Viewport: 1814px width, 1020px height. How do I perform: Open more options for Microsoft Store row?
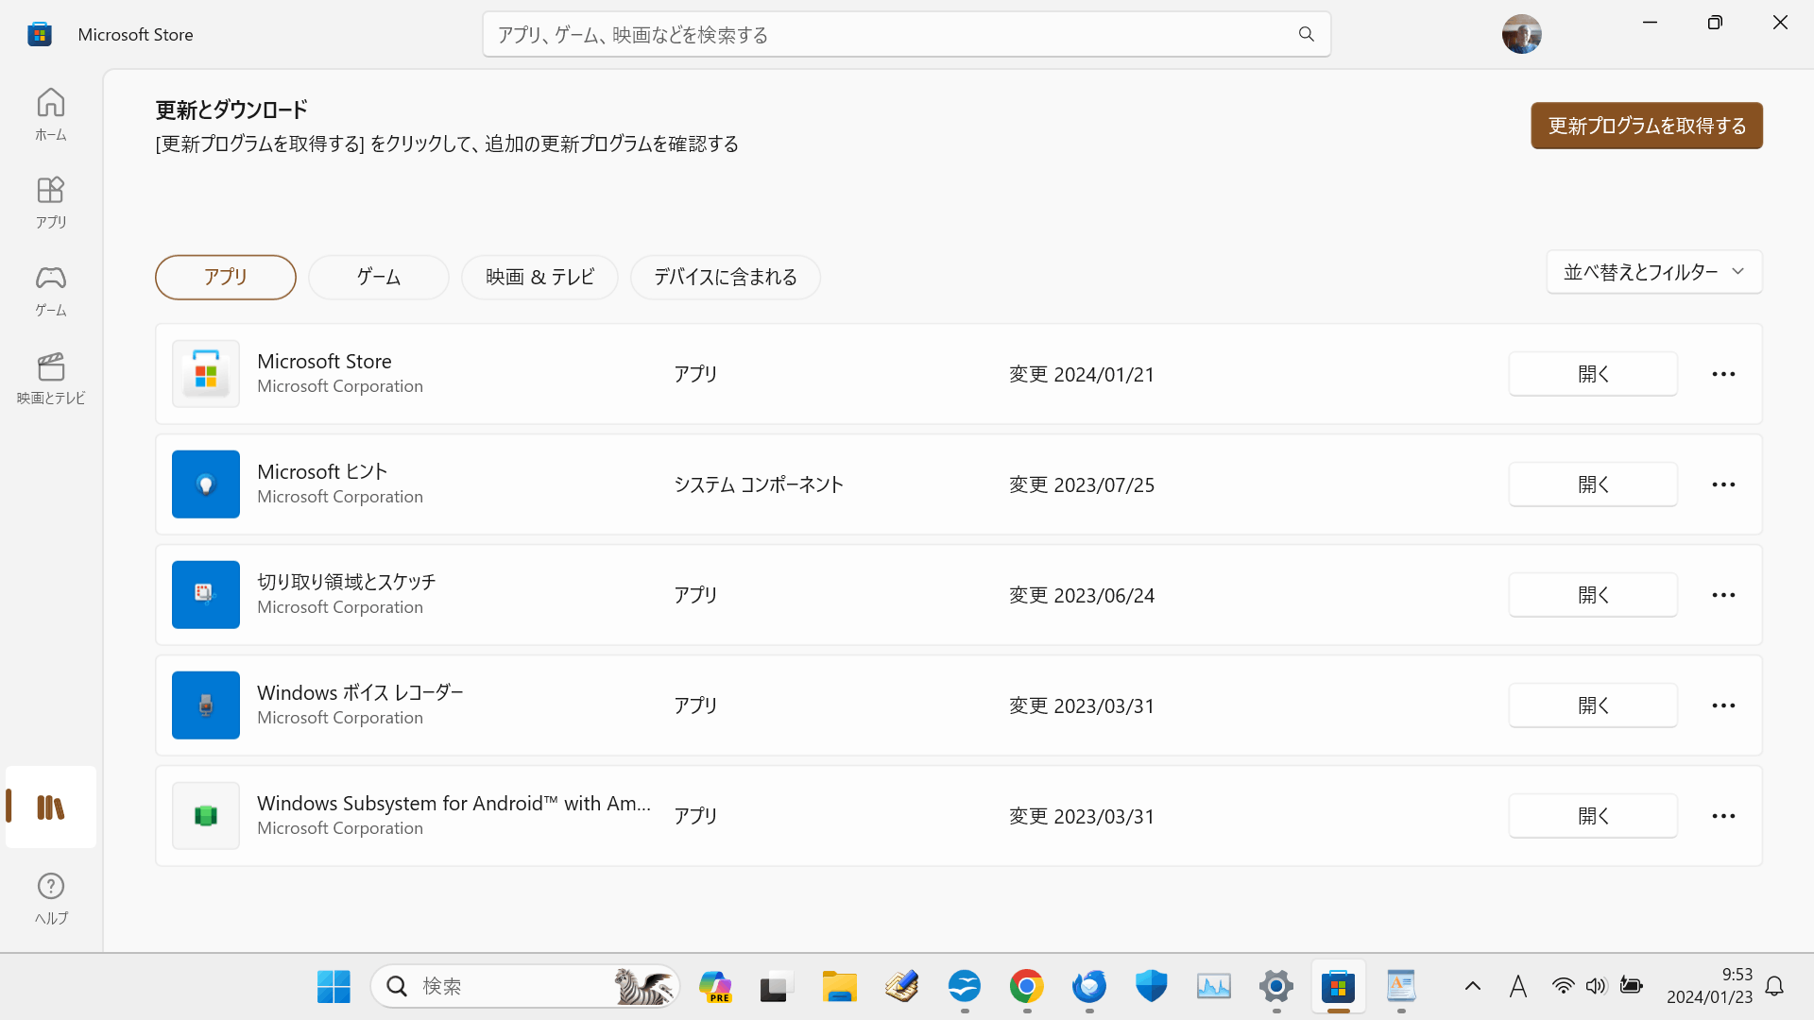tap(1723, 374)
